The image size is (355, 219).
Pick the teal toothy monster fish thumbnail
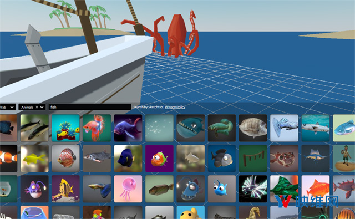191,128
